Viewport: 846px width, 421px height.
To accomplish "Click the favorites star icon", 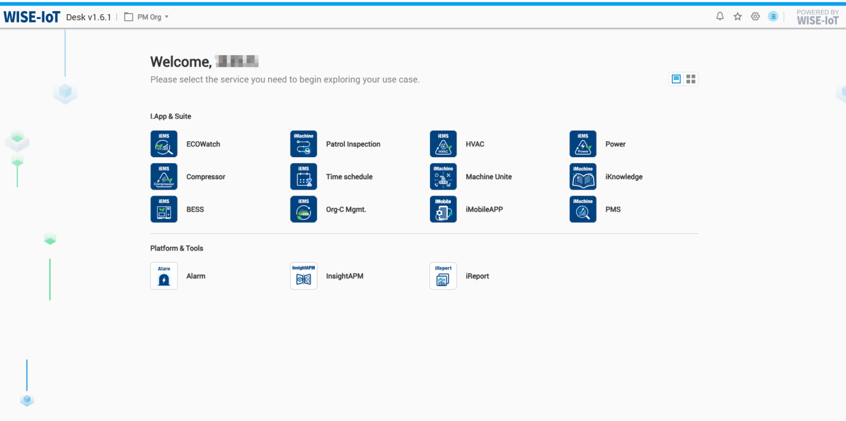I will pos(738,17).
